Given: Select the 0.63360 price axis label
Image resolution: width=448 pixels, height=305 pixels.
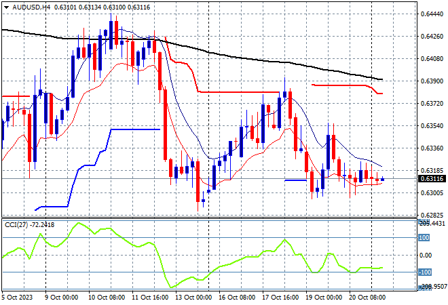Looking at the screenshot, I should [x=432, y=148].
